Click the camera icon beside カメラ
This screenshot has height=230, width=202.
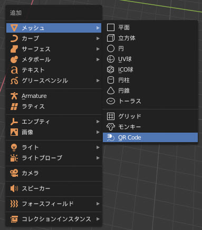[x=14, y=173]
